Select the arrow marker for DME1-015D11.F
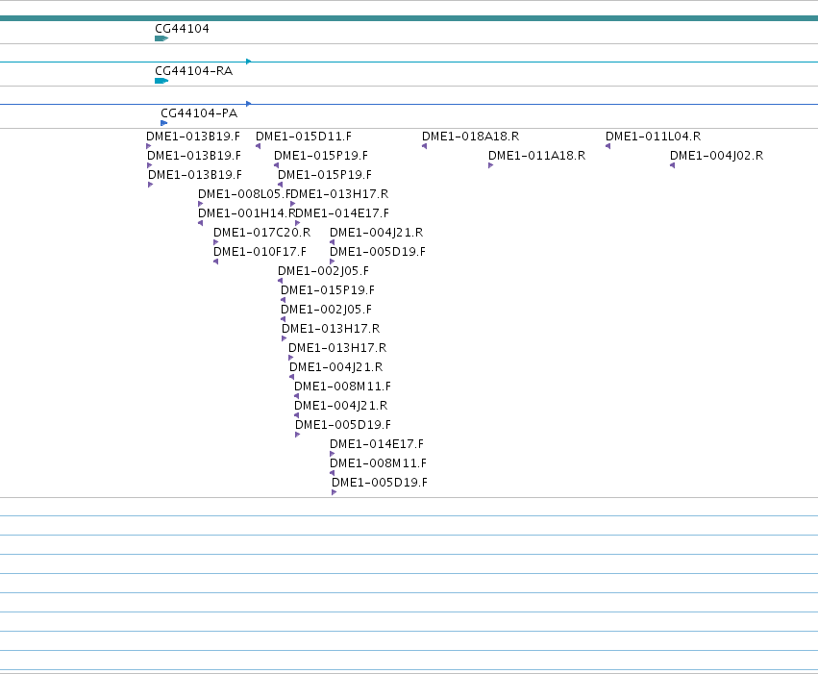This screenshot has width=818, height=674. coord(258,146)
